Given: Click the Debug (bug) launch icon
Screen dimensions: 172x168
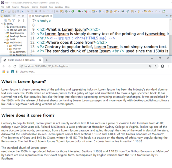Looking at the screenshot, I should (66, 11).
